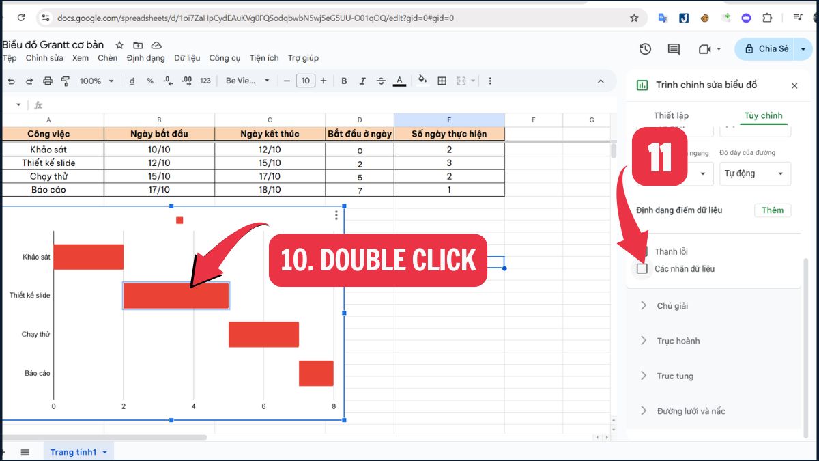Click the Thêm button for data points
Image resolution: width=819 pixels, height=461 pixels.
(x=772, y=210)
